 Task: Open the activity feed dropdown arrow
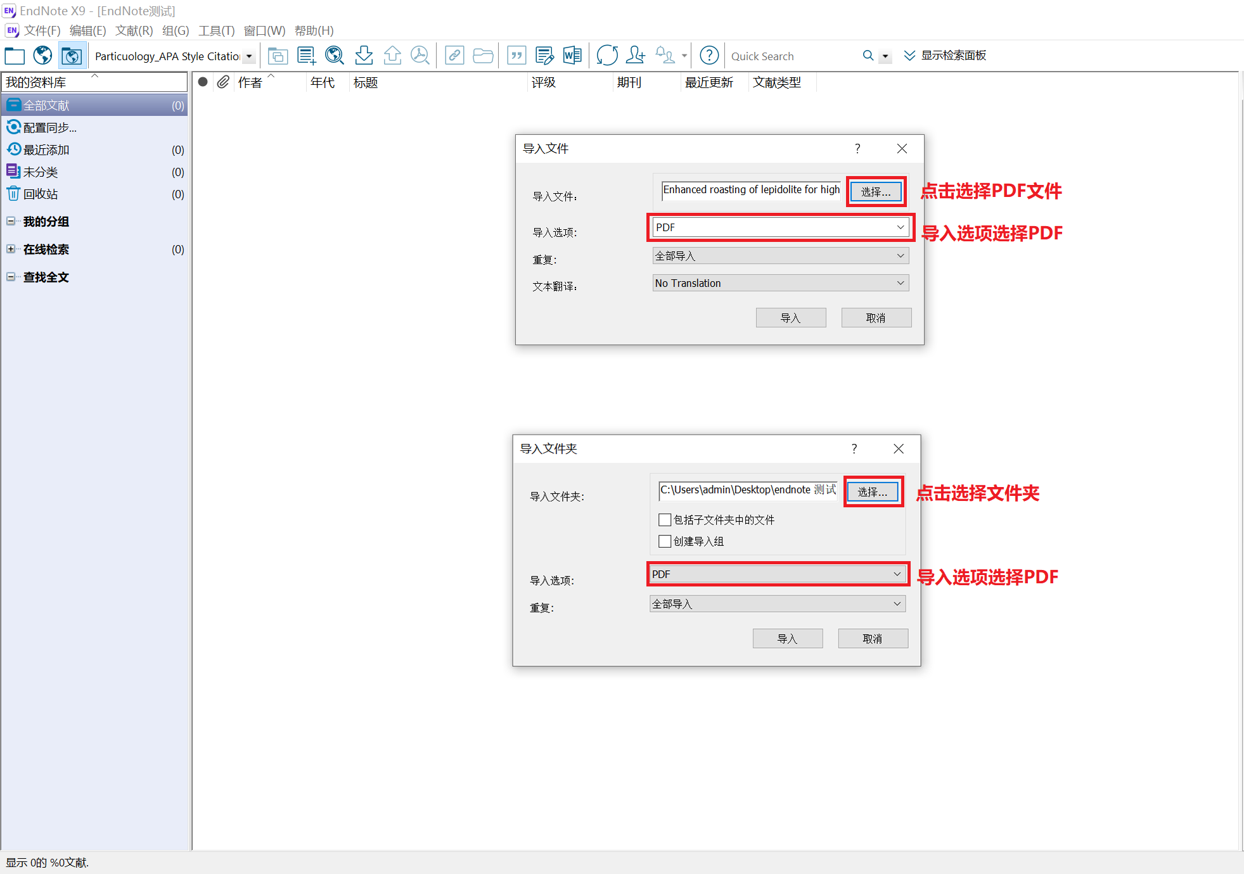pos(684,56)
